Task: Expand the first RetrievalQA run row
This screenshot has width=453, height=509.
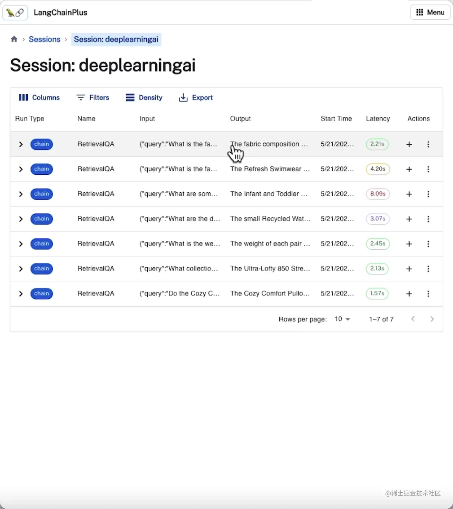Action: pyautogui.click(x=21, y=144)
